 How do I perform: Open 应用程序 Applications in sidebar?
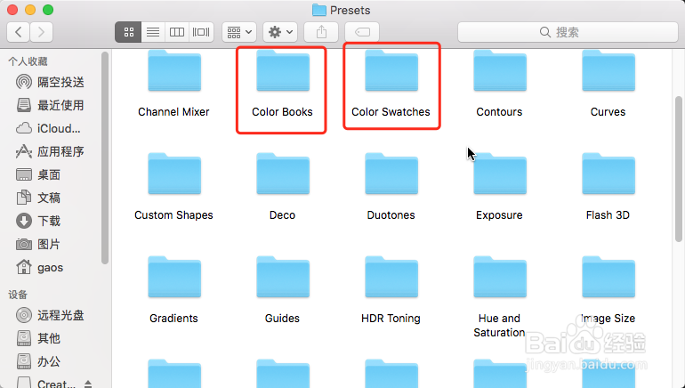point(50,151)
